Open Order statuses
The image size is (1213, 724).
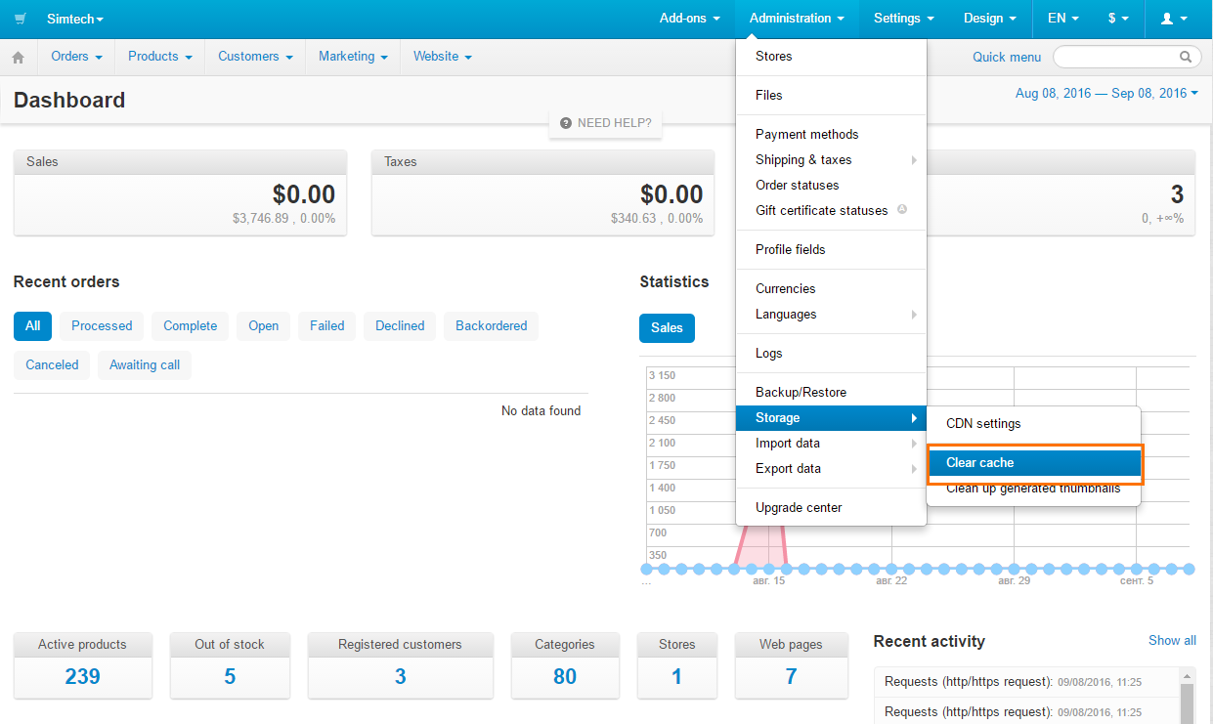831,186
